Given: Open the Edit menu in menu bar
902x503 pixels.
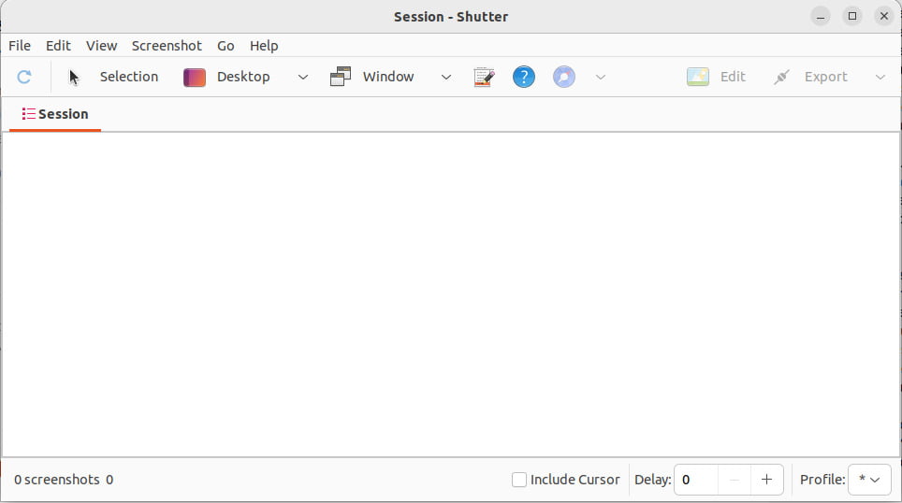Looking at the screenshot, I should click(x=58, y=46).
